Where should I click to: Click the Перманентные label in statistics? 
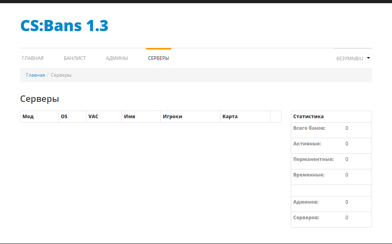(314, 159)
